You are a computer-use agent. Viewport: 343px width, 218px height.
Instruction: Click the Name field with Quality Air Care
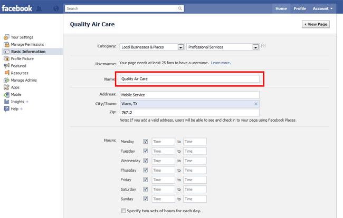[x=189, y=79]
